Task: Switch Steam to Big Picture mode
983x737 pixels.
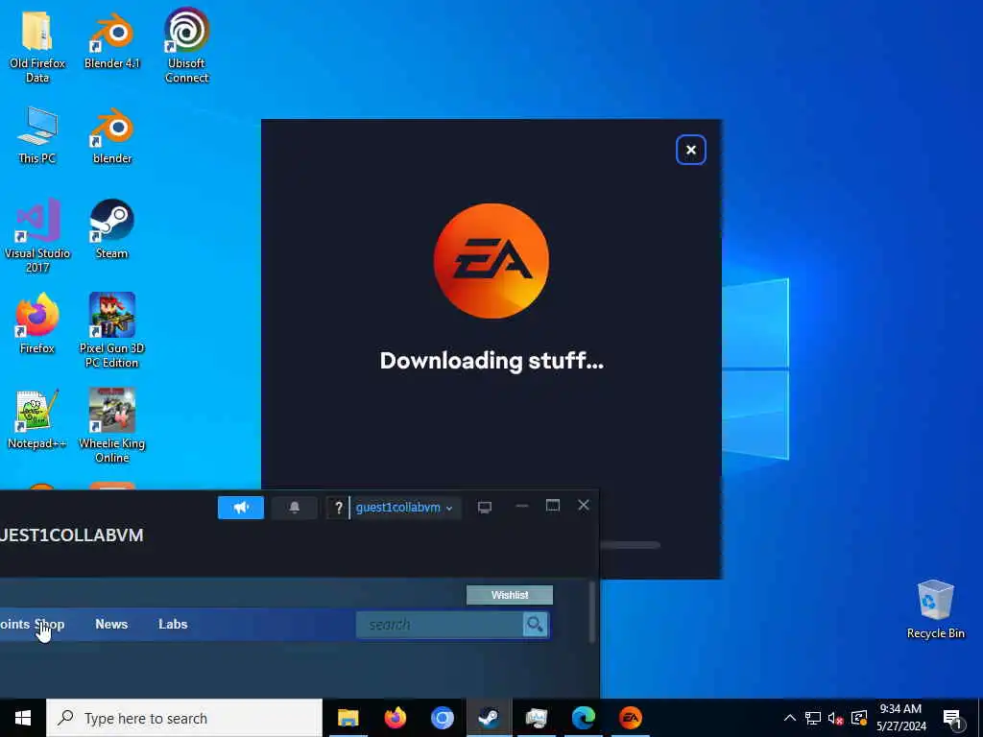Action: tap(485, 507)
